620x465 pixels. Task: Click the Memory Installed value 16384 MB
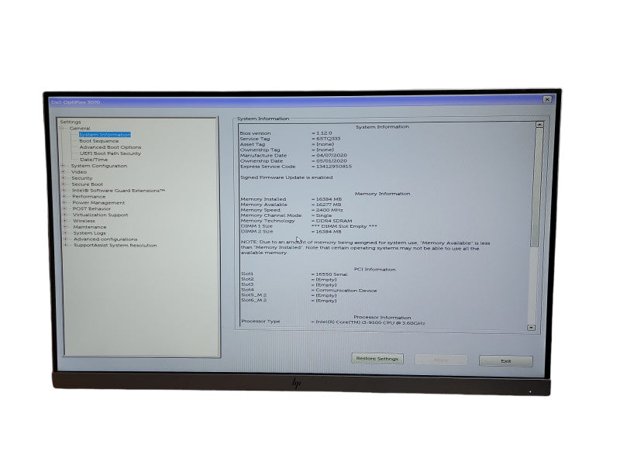[x=329, y=199]
